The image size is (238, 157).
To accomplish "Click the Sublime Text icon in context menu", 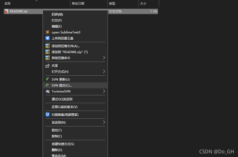I will (48, 32).
